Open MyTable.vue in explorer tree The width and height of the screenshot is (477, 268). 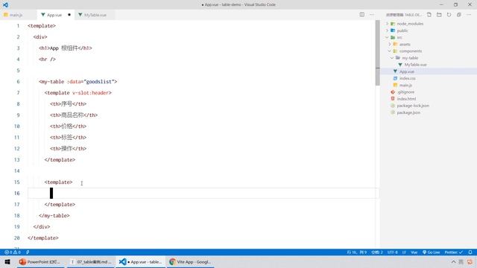click(415, 65)
